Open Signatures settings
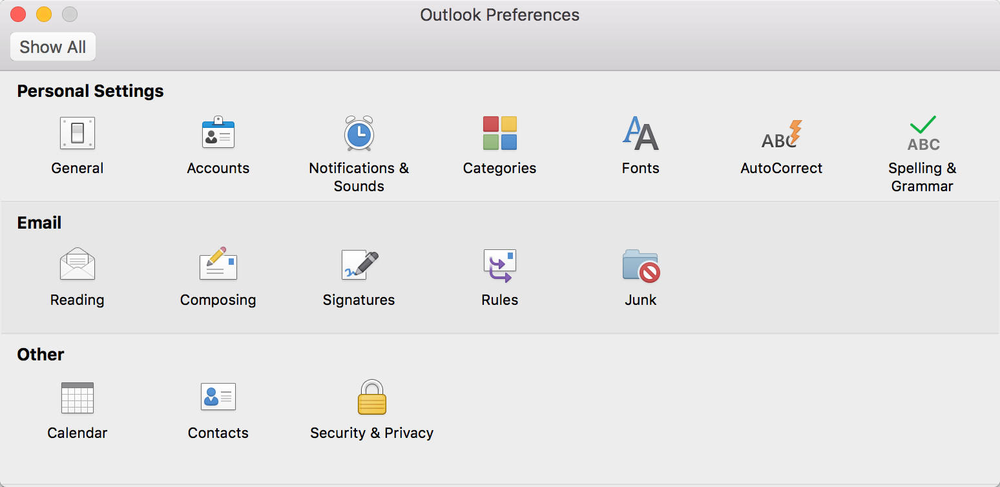The height and width of the screenshot is (487, 1000). pos(359,265)
